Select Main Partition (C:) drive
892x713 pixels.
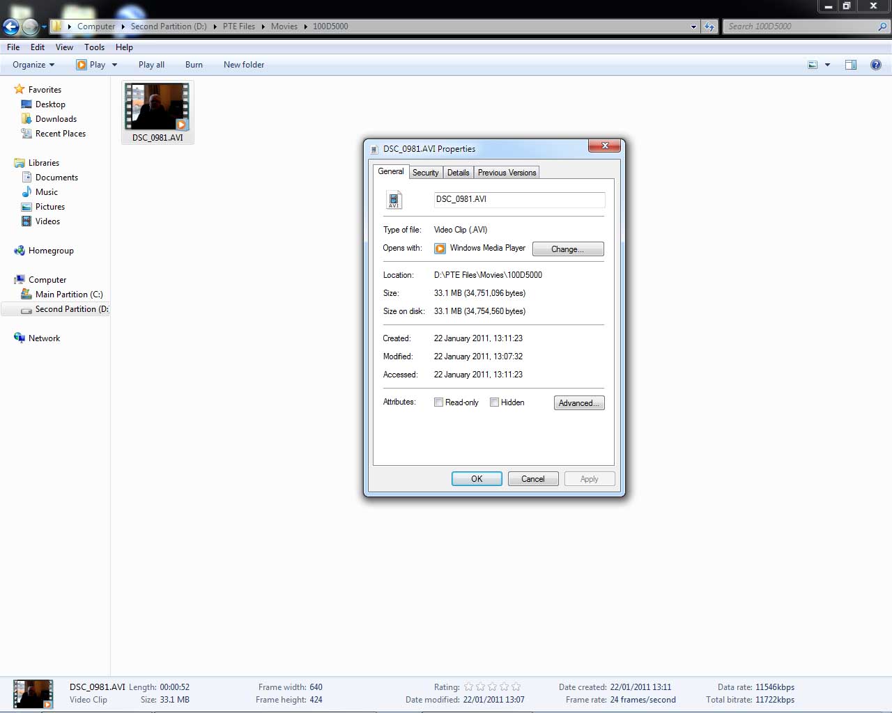pyautogui.click(x=68, y=295)
